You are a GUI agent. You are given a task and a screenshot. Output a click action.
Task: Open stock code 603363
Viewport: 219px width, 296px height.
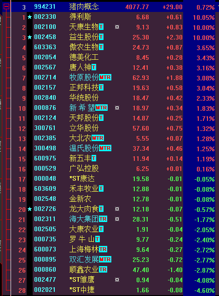coord(45,47)
